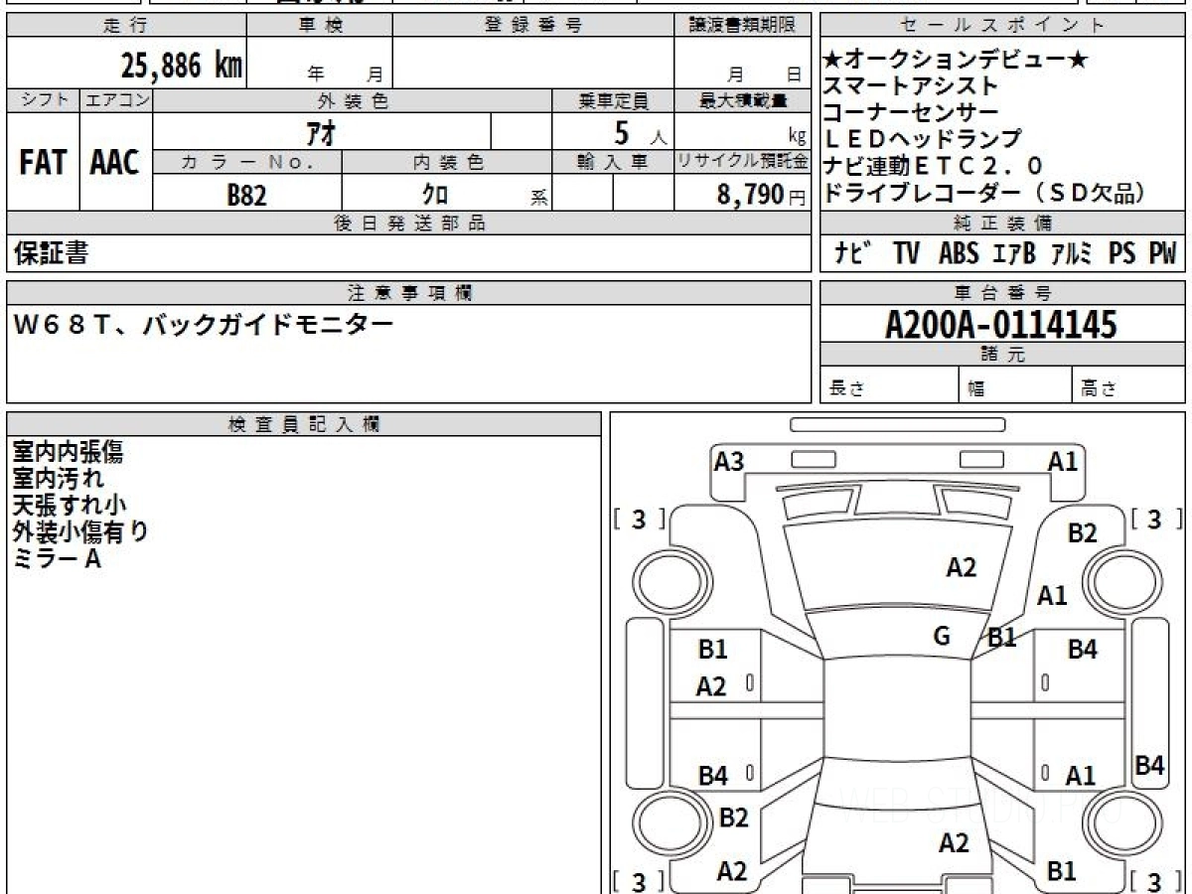Click the inspector note 天張すれ小
Image resolution: width=1192 pixels, height=894 pixels.
[70, 506]
